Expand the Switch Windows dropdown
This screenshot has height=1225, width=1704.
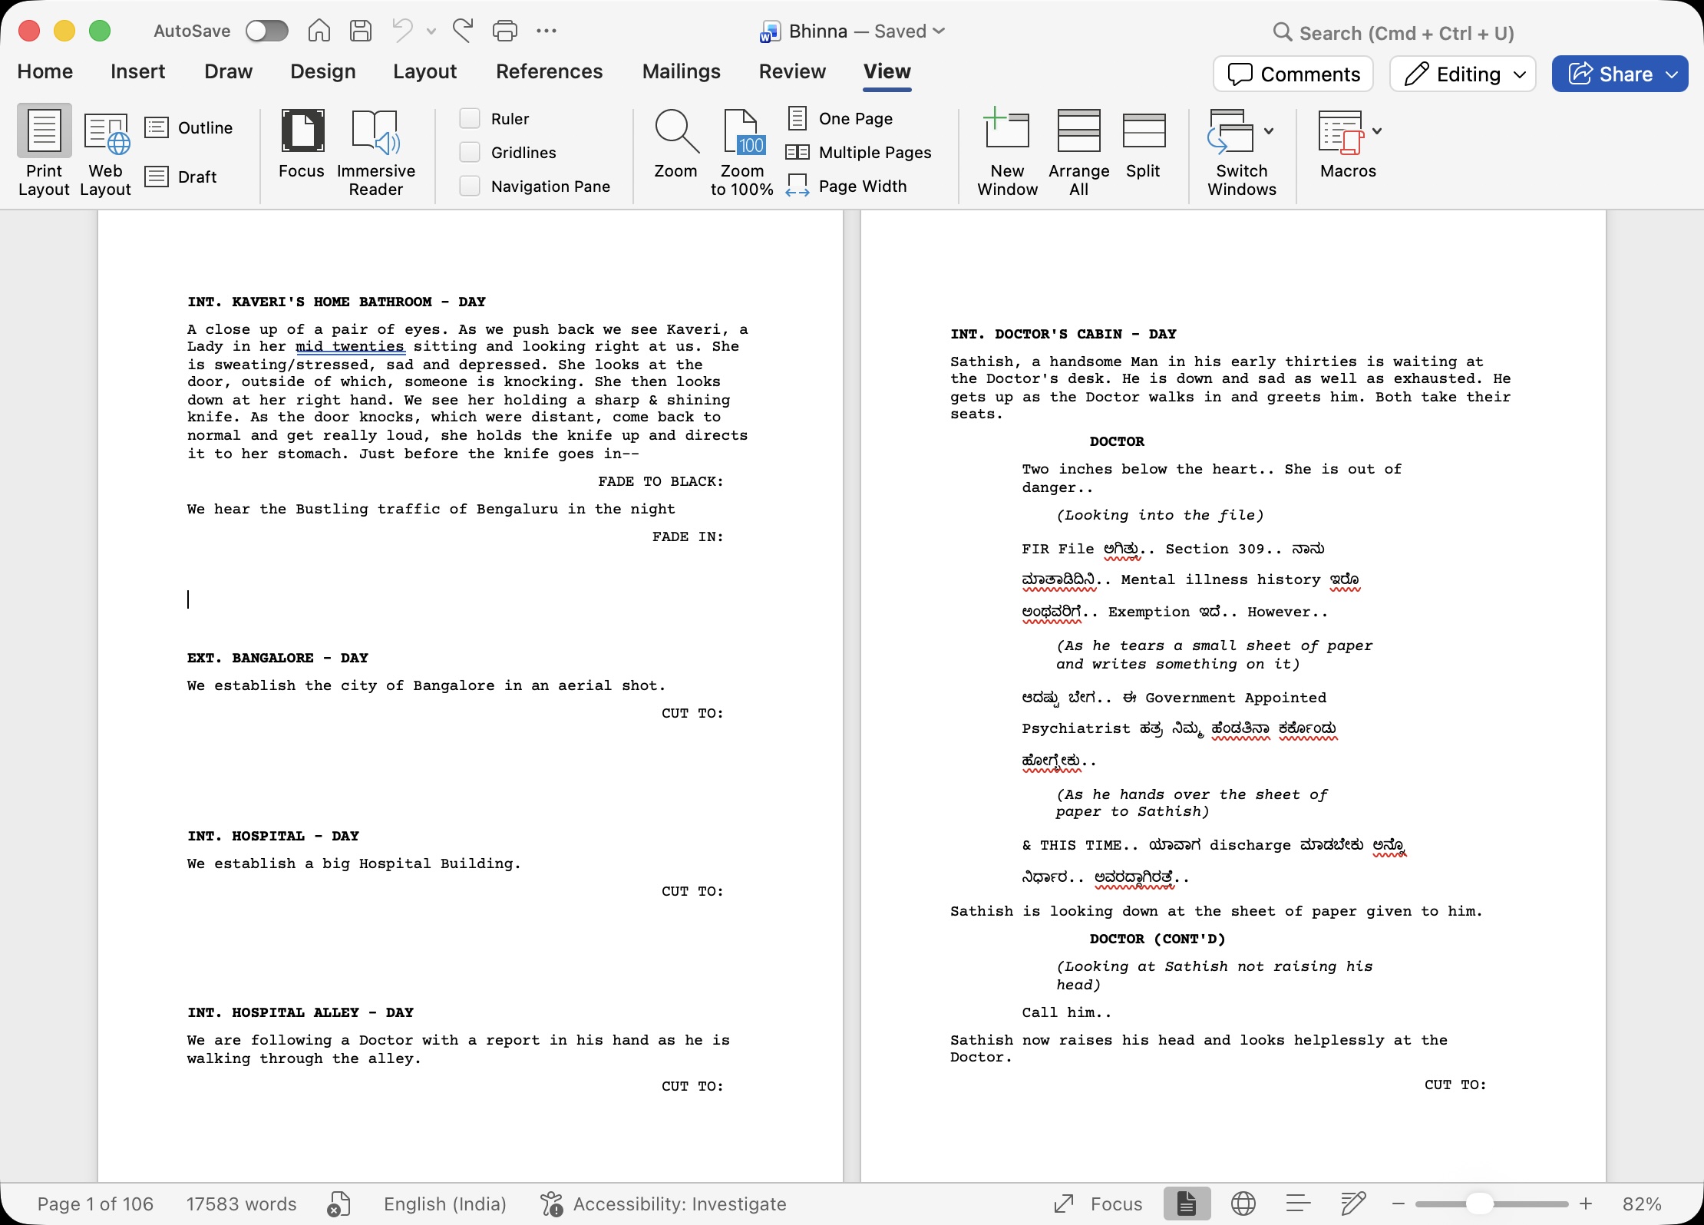[1268, 130]
